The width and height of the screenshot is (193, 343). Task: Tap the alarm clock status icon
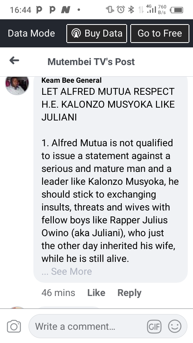121,9
